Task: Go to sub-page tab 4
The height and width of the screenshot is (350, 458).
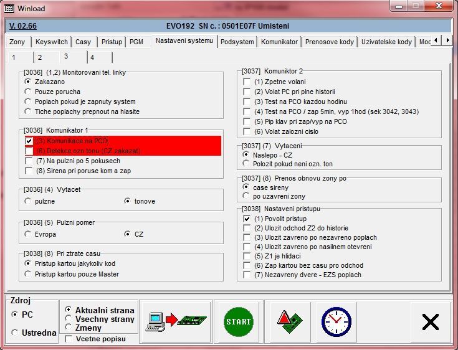Action: tap(92, 57)
